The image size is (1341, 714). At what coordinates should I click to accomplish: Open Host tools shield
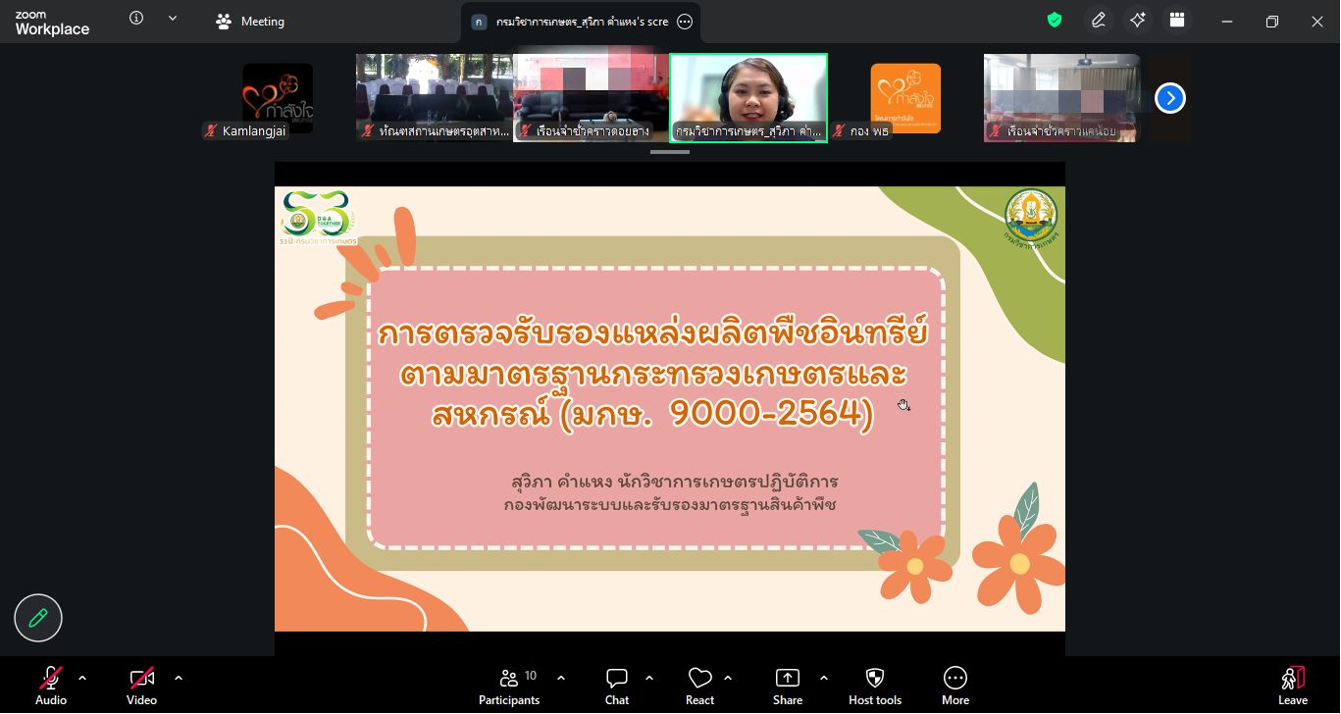875,686
